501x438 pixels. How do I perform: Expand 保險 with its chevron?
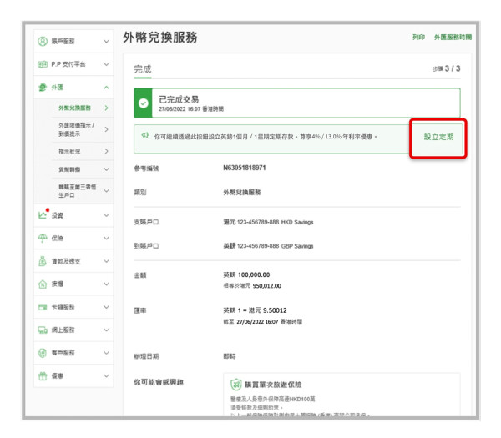tap(106, 238)
